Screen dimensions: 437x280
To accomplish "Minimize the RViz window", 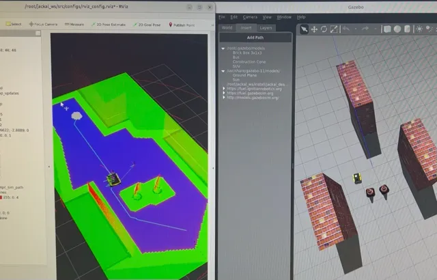I will tap(189, 8).
